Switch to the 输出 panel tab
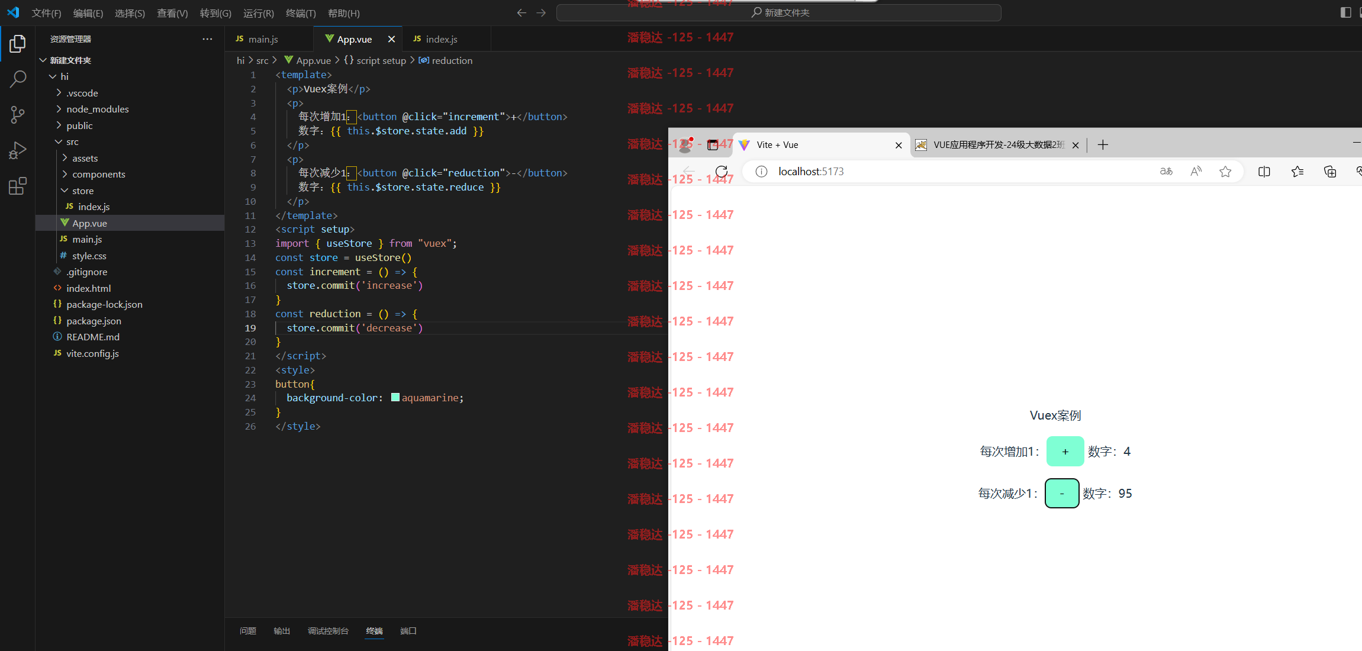The image size is (1362, 651). (x=282, y=631)
